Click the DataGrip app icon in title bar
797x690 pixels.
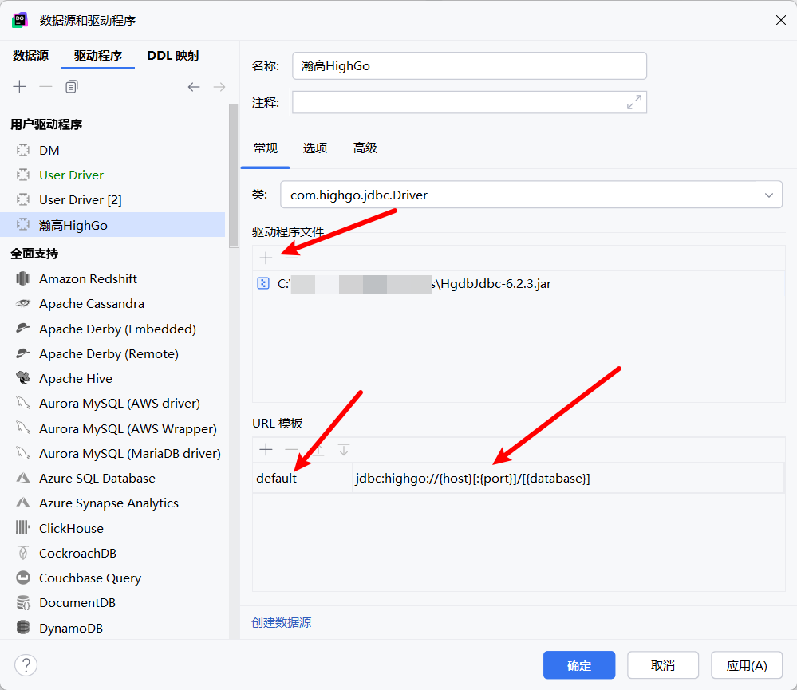[20, 20]
